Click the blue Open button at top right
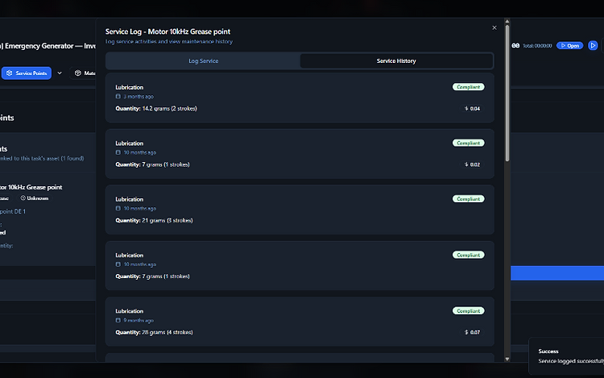The width and height of the screenshot is (604, 378). 569,45
